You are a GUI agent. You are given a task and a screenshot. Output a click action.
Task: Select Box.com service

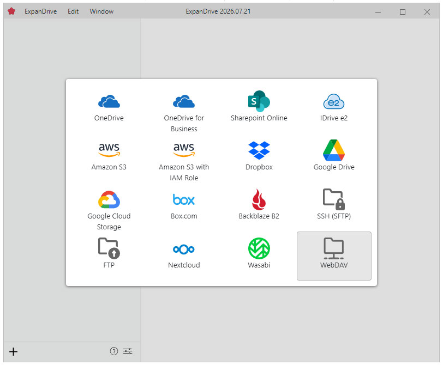coord(184,207)
